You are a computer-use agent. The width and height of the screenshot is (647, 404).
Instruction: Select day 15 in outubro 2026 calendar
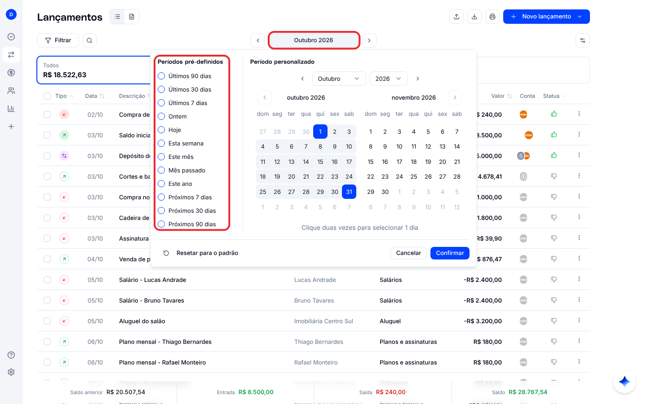320,162
